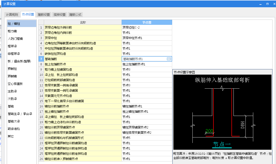Open the 箍筋设置 tab
Screen dimensions: 276x164
pos(44,15)
